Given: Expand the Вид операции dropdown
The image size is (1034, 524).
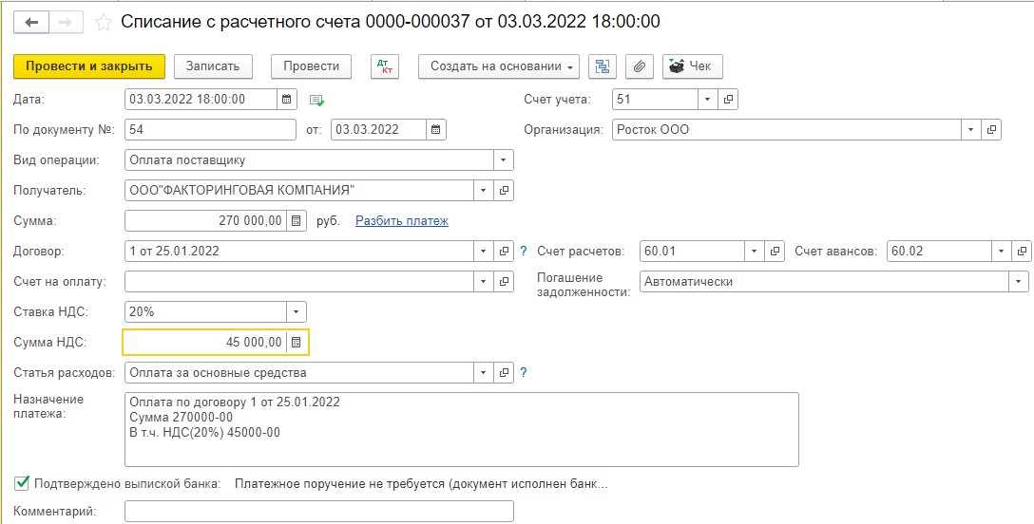Looking at the screenshot, I should point(503,160).
